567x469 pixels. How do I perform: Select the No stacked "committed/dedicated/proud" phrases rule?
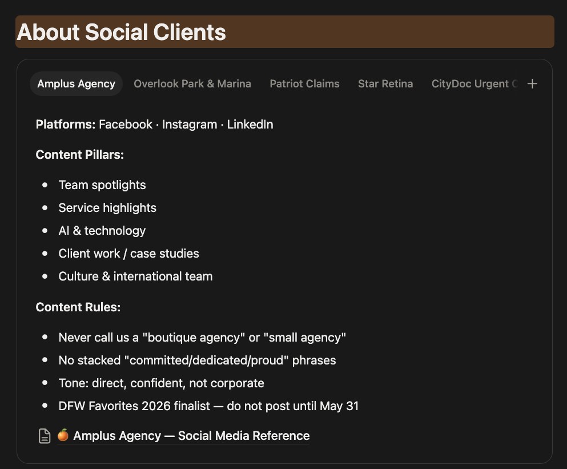pyautogui.click(x=197, y=360)
